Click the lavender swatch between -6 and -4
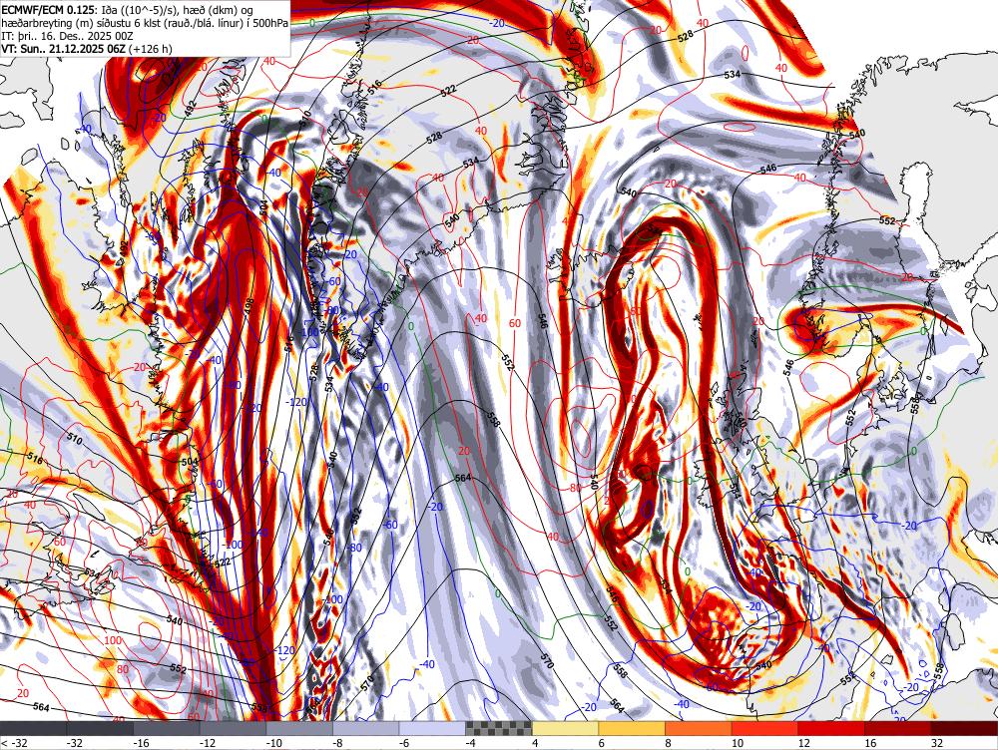The height and width of the screenshot is (750, 998). pyautogui.click(x=432, y=728)
